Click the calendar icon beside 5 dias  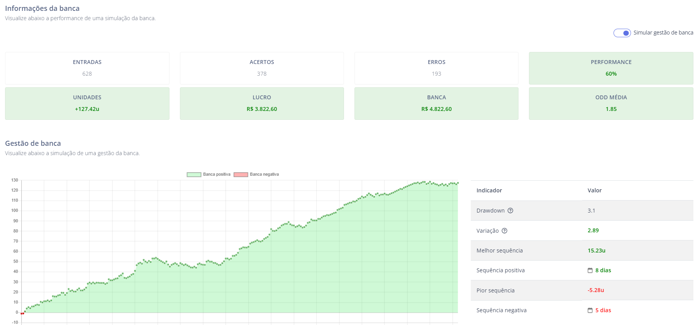click(x=590, y=310)
